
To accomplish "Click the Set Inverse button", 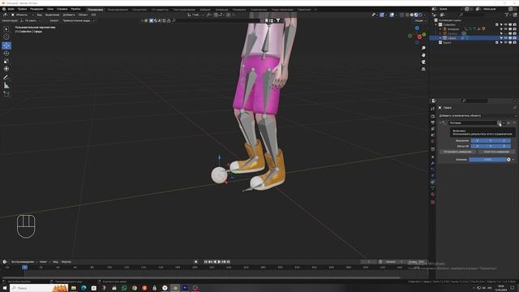I will 457,152.
